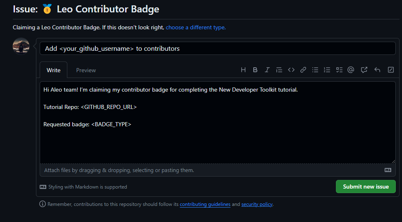The image size is (402, 222).
Task: Add a link using the chain icon
Action: (303, 70)
